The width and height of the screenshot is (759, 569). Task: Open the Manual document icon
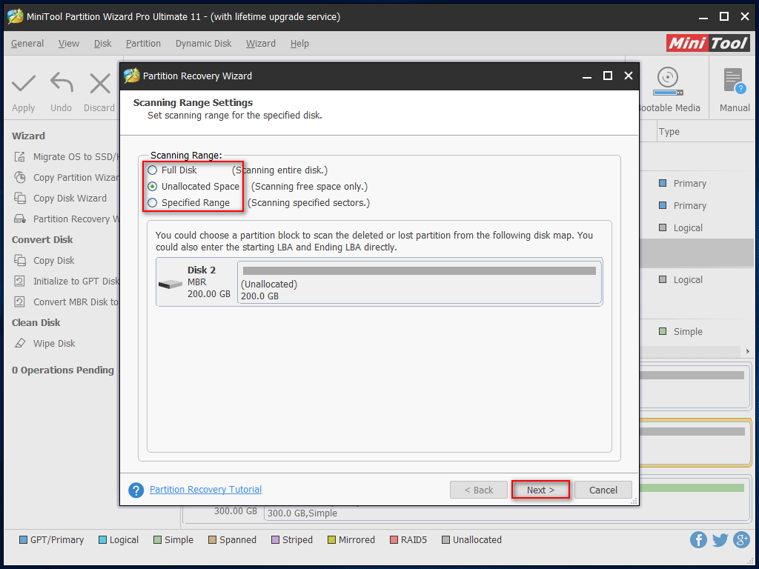[x=735, y=81]
